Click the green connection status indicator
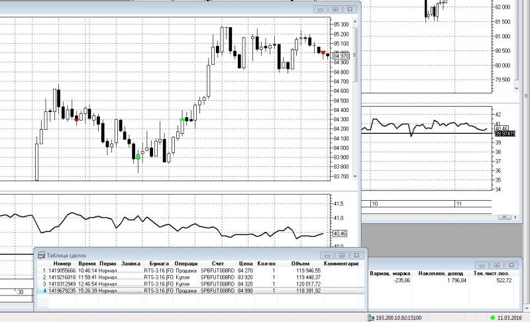 [x=492, y=317]
